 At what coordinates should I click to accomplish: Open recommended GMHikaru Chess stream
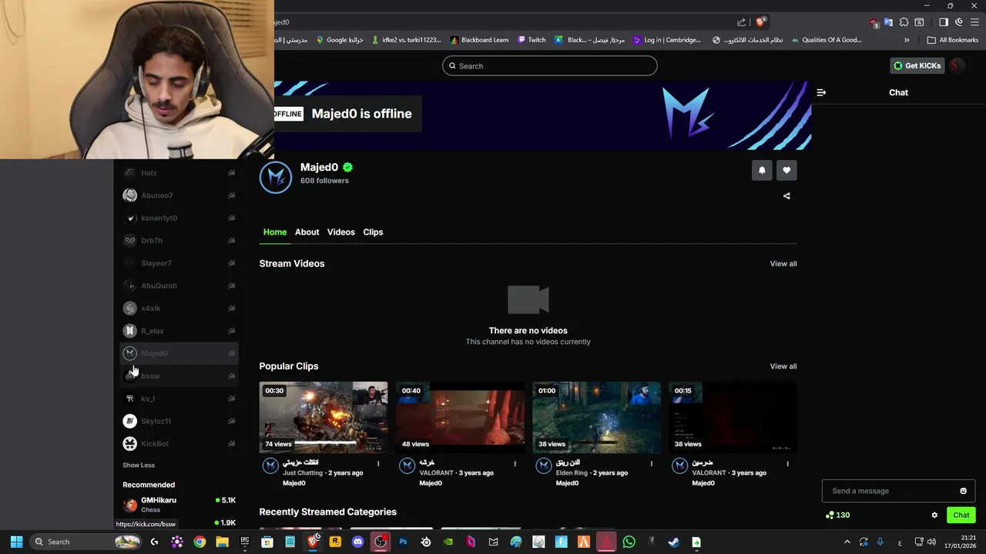[x=179, y=505]
